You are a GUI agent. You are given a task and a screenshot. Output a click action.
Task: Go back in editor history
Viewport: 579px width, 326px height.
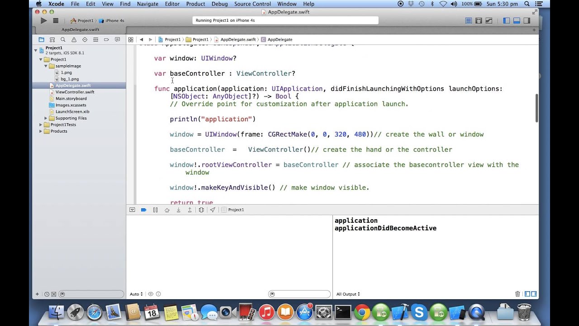coord(142,39)
